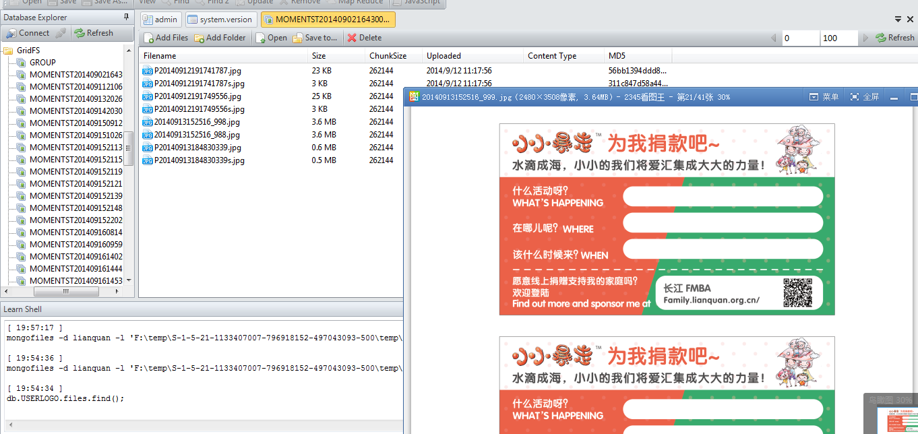The height and width of the screenshot is (434, 918).
Task: Open the 菜单 menu in image viewer
Action: (824, 97)
